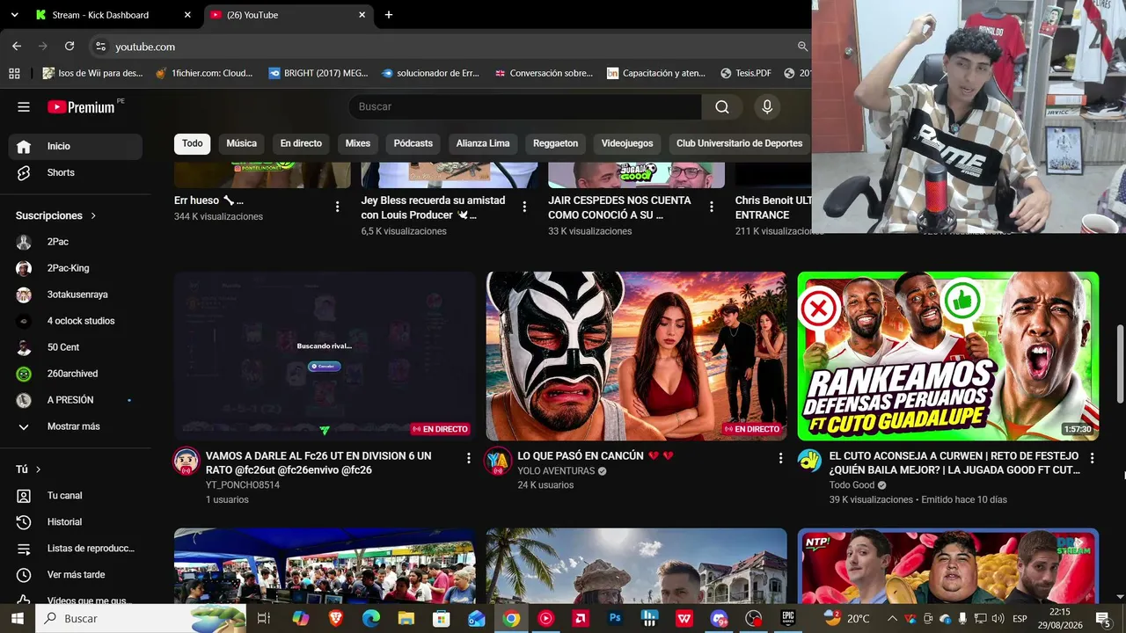The width and height of the screenshot is (1126, 633).
Task: Open 'Tu canal' in the sidebar
Action: pos(76,496)
